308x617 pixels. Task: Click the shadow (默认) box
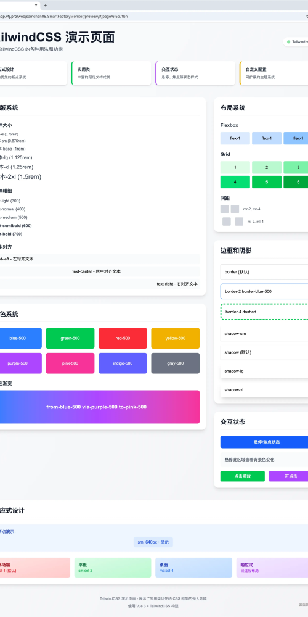pyautogui.click(x=264, y=352)
